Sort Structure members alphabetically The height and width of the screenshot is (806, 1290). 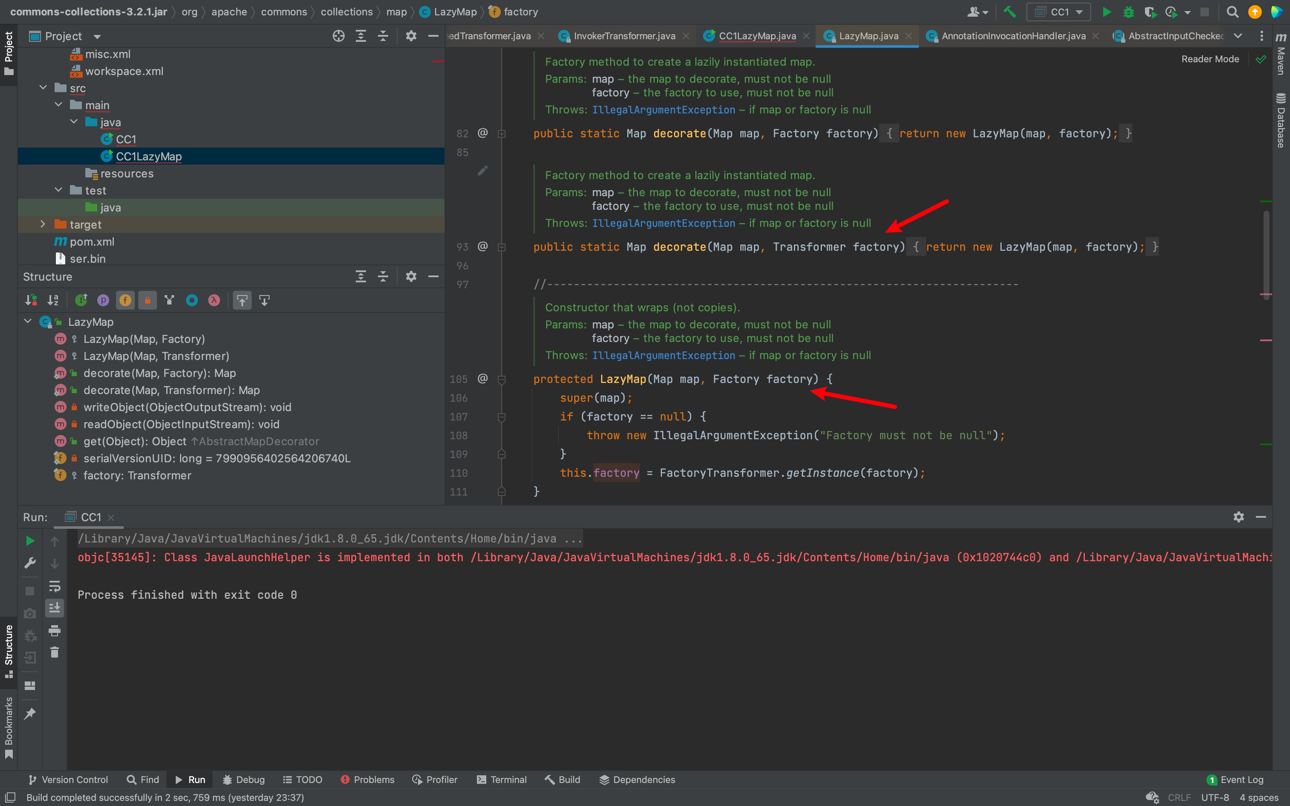pyautogui.click(x=53, y=300)
